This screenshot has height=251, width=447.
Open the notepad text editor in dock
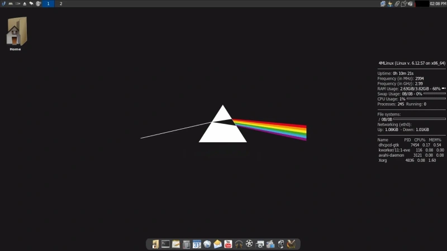tap(176, 244)
